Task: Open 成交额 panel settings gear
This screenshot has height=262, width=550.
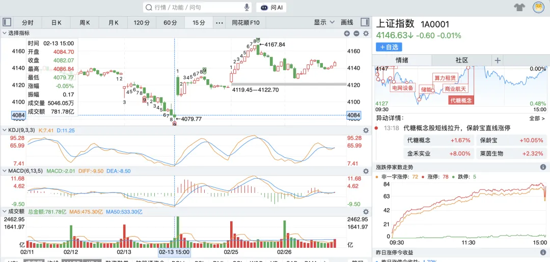Action: pyautogui.click(x=365, y=212)
